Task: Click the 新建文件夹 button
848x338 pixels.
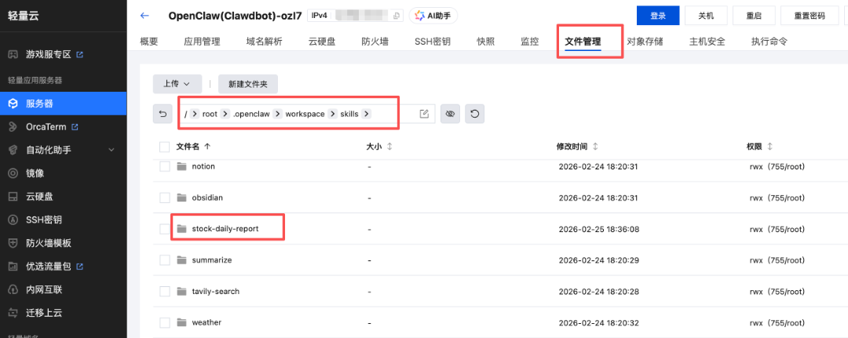Action: [247, 83]
